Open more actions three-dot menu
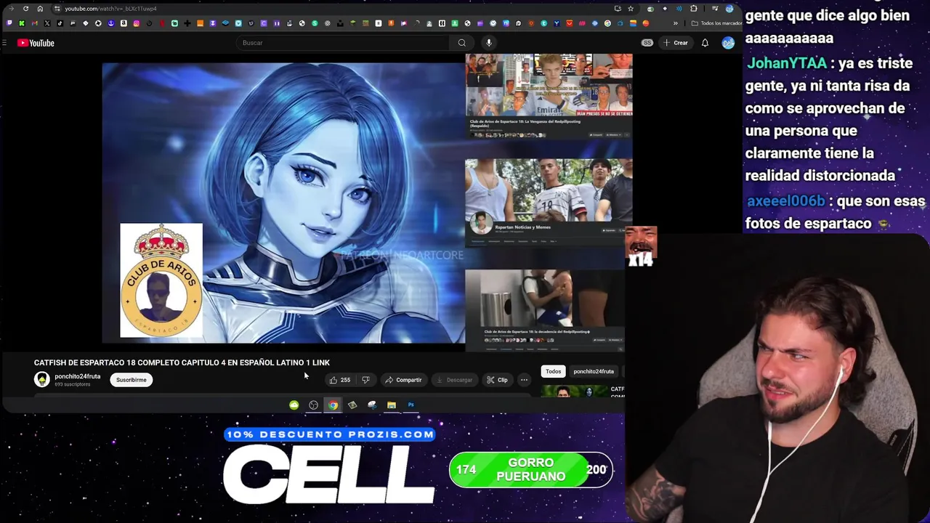This screenshot has height=523, width=930. pyautogui.click(x=524, y=380)
